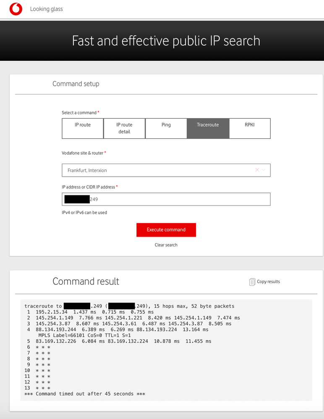Select the Ping command
The image size is (324, 419).
pyautogui.click(x=166, y=128)
